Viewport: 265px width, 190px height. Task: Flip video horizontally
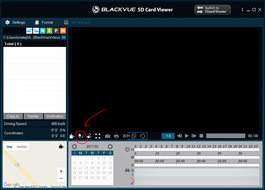(89, 136)
